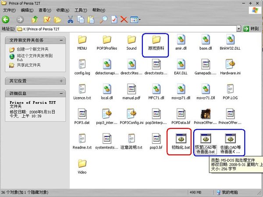The height and width of the screenshot is (197, 263).
Task: Select the POP3Config.ini file
Action: tap(131, 117)
